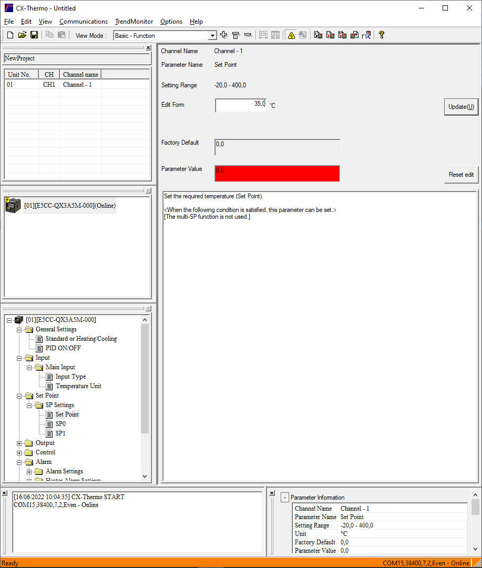Collapse the Parameter Information section

pos(285,498)
